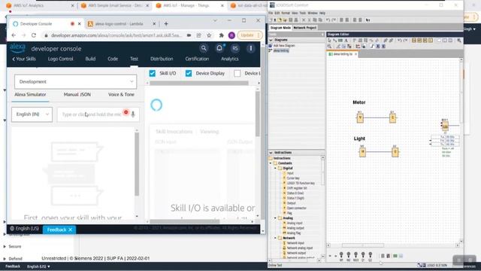481x271 pixels.
Task: Expand Secure section in background AWS sidebar
Action: point(5,246)
